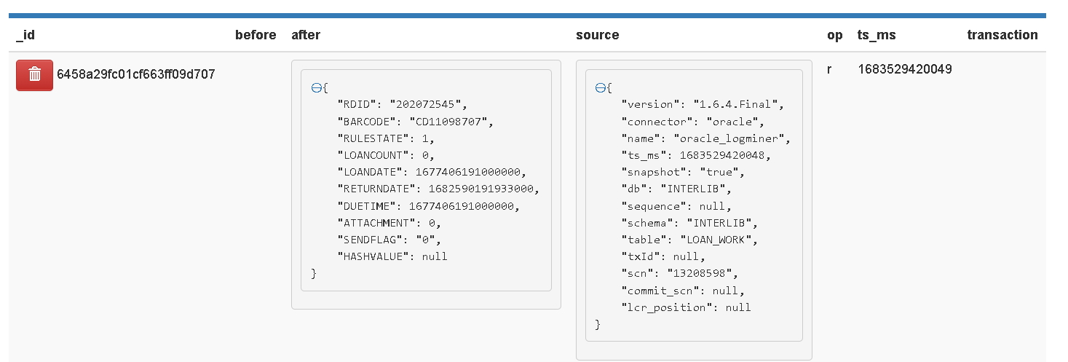Sort by the ts_ms column header
Screen dimensions: 1068x362
click(x=877, y=35)
